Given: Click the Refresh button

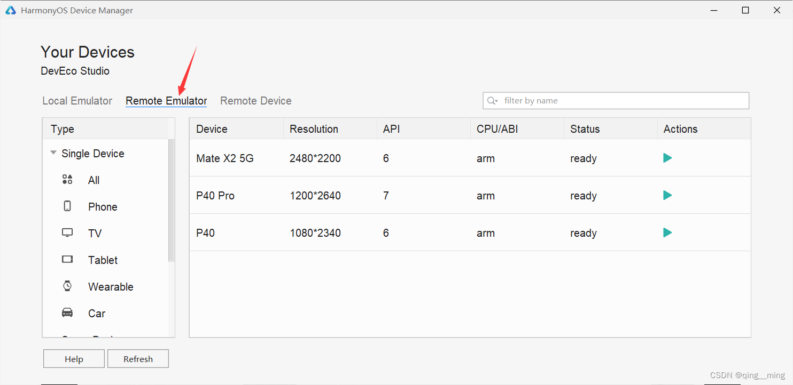Looking at the screenshot, I should [138, 359].
